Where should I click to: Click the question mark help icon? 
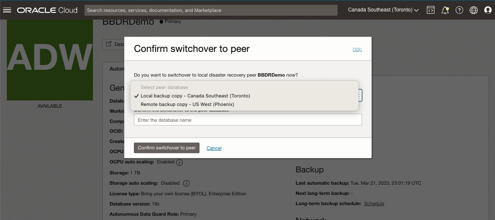(x=459, y=10)
